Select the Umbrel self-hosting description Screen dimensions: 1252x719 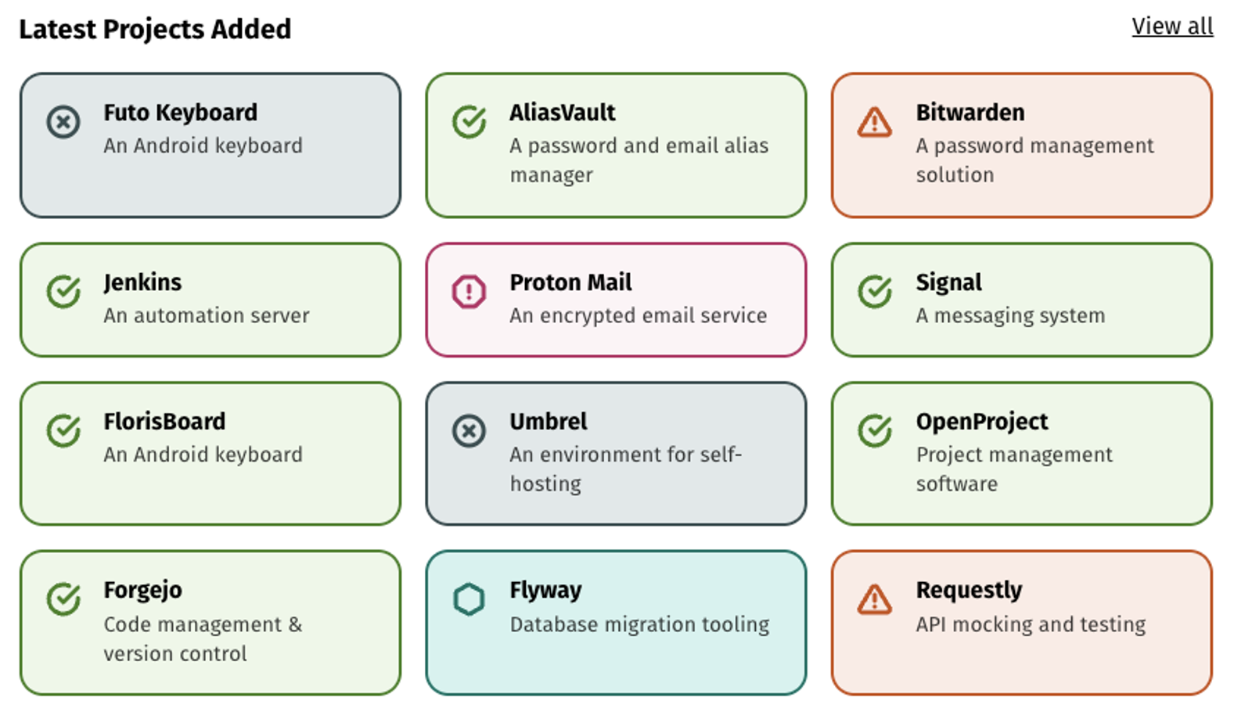[x=625, y=469]
